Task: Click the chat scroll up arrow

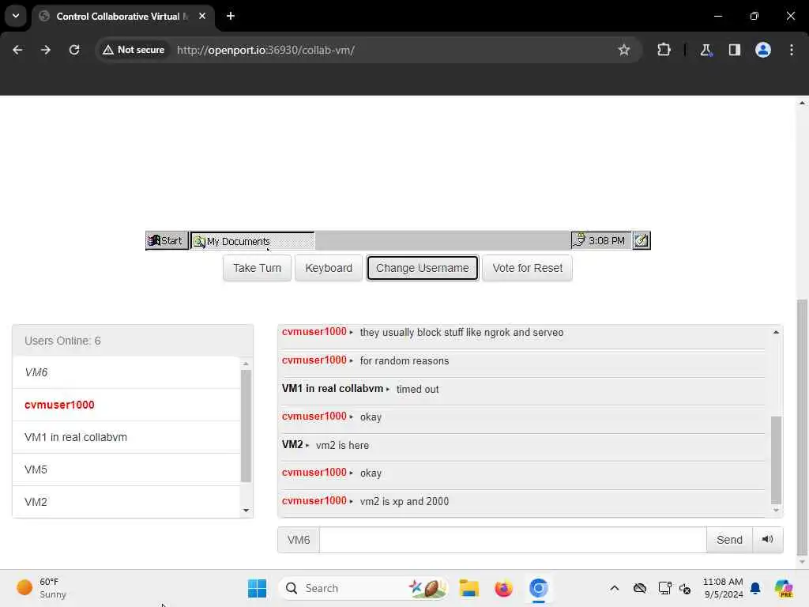Action: point(776,333)
